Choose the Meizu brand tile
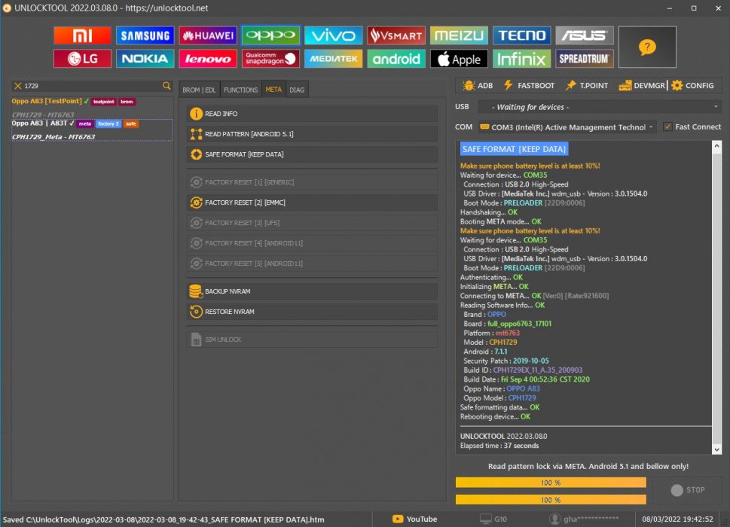The width and height of the screenshot is (730, 527). click(459, 35)
